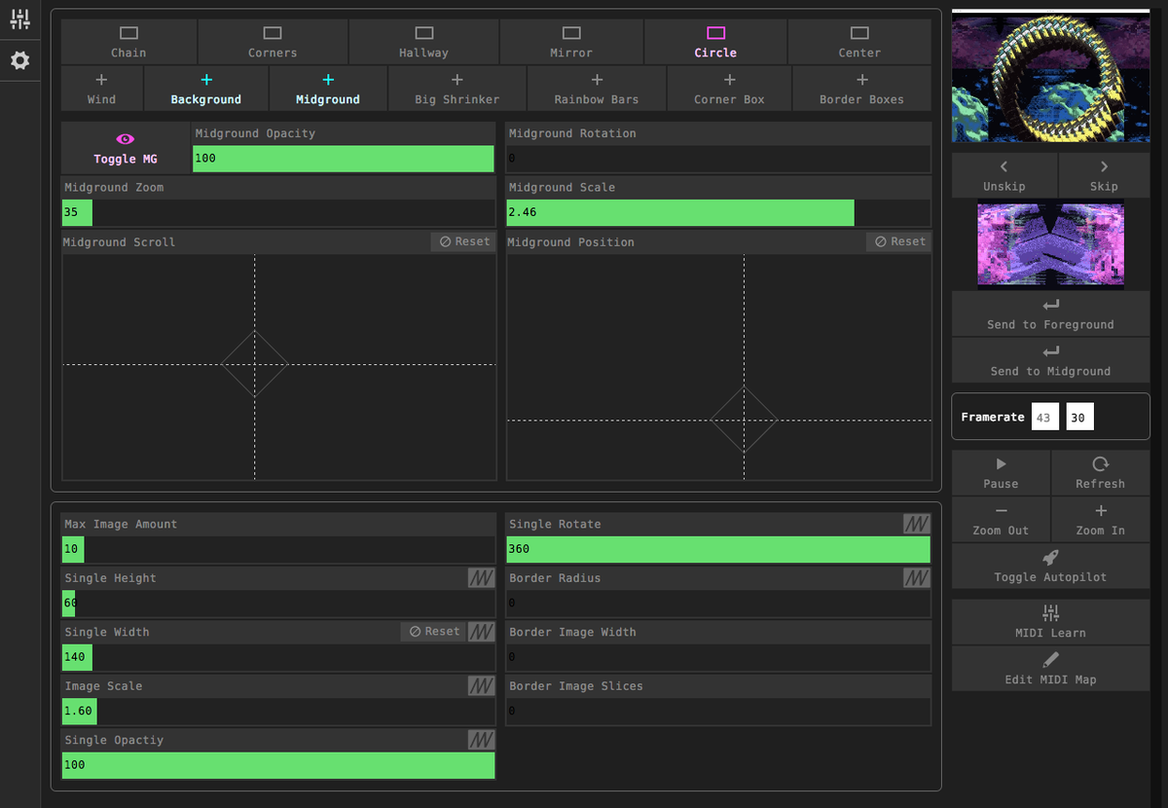The height and width of the screenshot is (808, 1168).
Task: Click the Skip button
Action: click(1104, 175)
